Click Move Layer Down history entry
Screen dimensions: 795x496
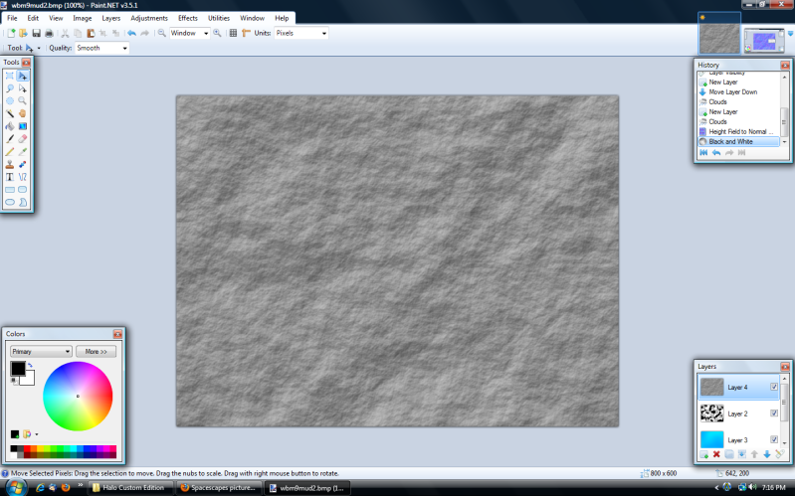pos(738,91)
